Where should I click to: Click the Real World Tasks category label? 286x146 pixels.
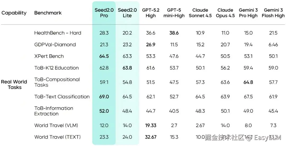tap(14, 85)
